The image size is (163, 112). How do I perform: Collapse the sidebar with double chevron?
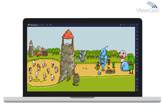click(137, 25)
